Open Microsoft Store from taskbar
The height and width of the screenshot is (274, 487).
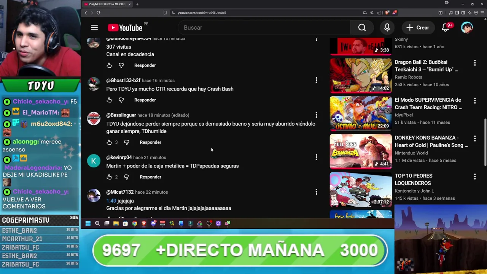tap(125, 223)
